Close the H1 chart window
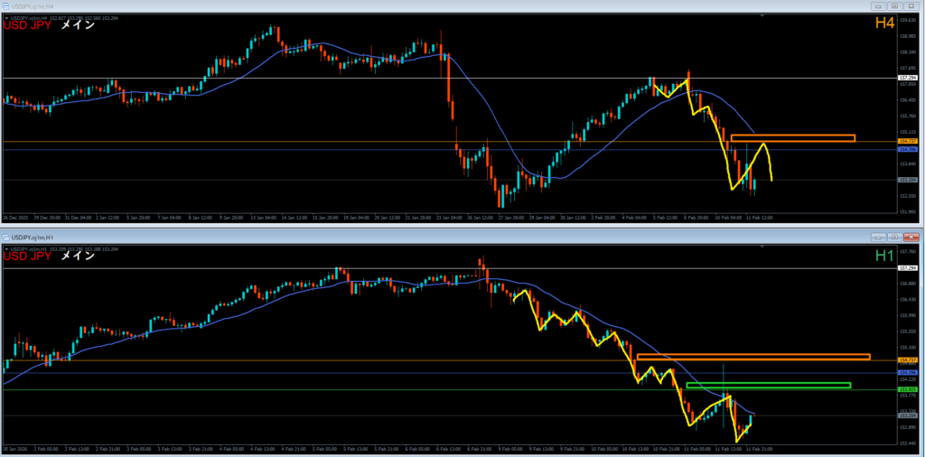The image size is (925, 457). pos(912,236)
